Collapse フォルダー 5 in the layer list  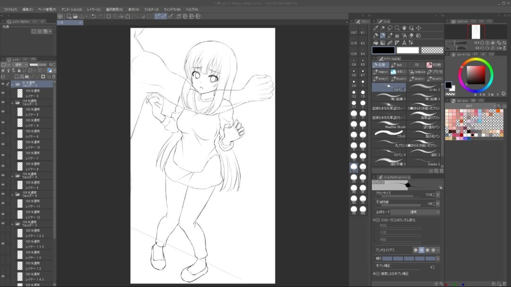pyautogui.click(x=12, y=103)
